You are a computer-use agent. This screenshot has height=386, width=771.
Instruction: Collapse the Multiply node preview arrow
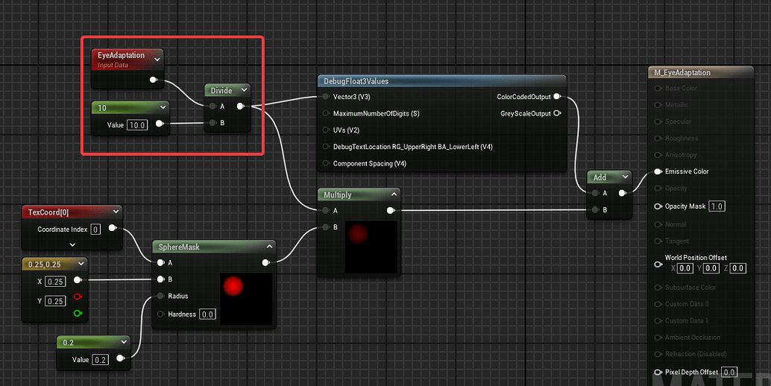pyautogui.click(x=394, y=194)
